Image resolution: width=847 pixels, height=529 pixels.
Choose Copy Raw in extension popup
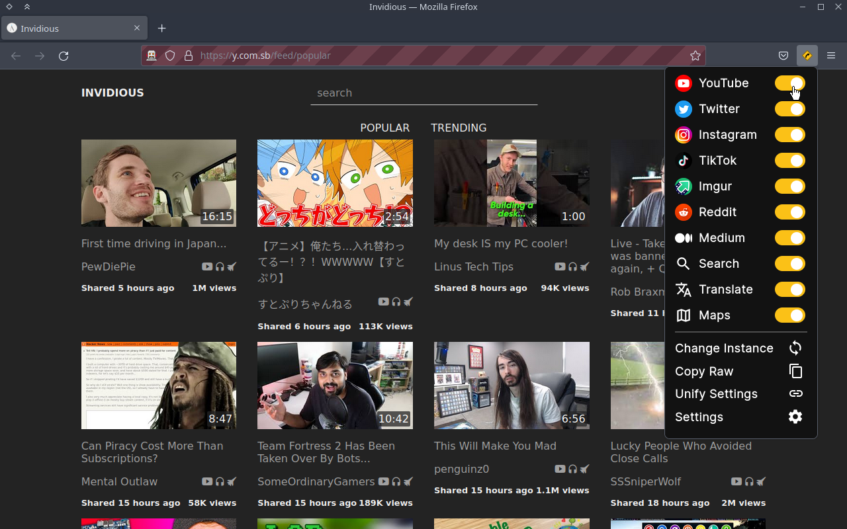point(740,371)
